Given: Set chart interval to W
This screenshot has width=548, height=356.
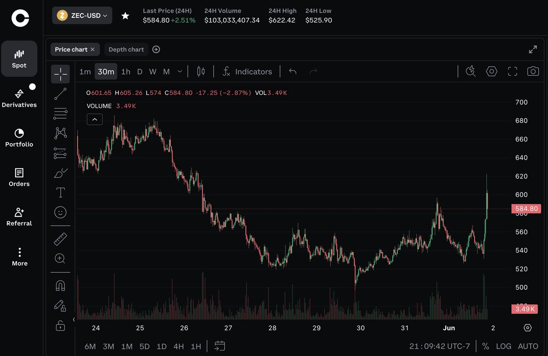Looking at the screenshot, I should (x=153, y=72).
